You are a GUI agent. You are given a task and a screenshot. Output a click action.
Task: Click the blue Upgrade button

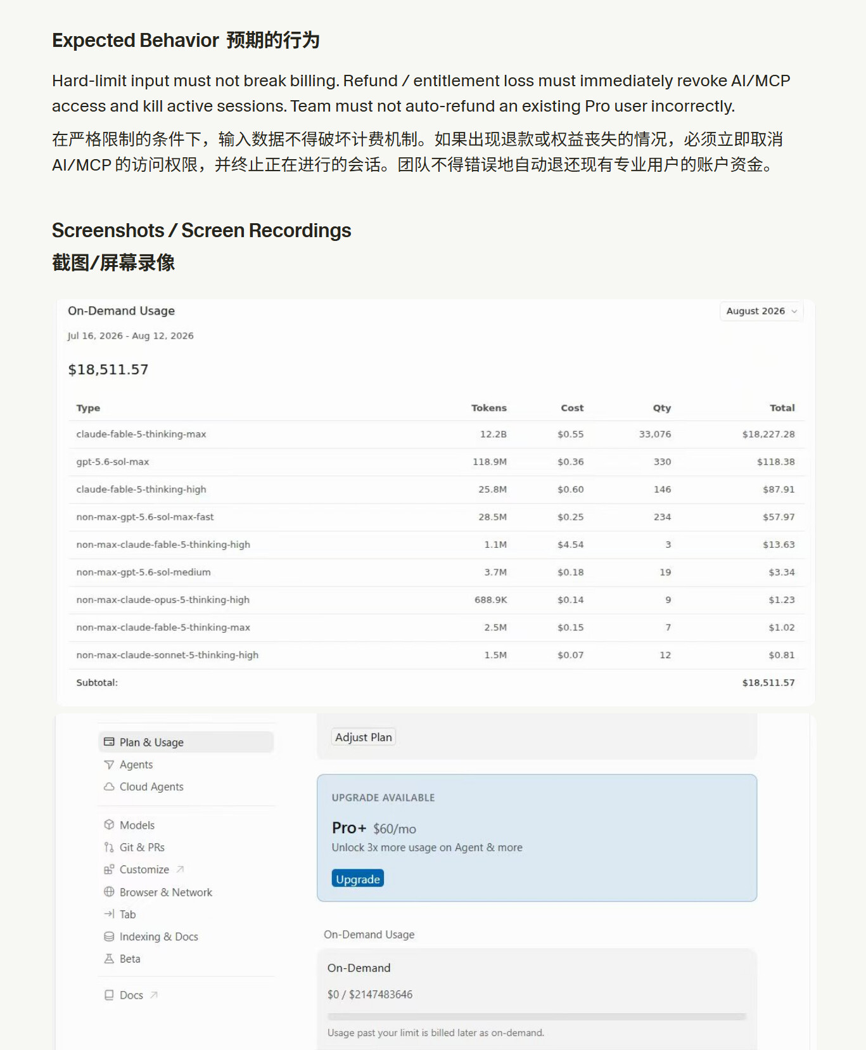coord(358,879)
